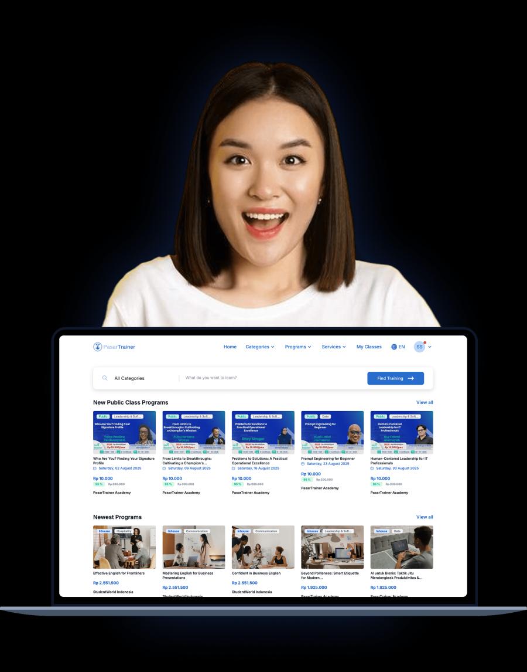Viewport: 527px width, 672px height.
Task: Click View all for New Public Class Programs
Action: (425, 402)
